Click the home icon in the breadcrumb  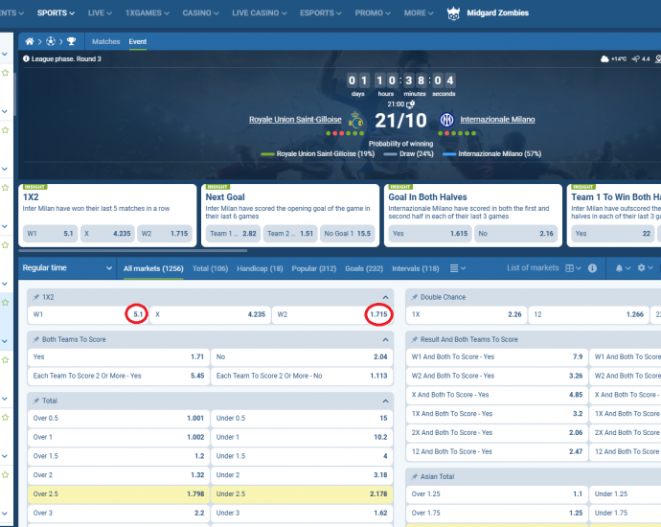click(30, 42)
